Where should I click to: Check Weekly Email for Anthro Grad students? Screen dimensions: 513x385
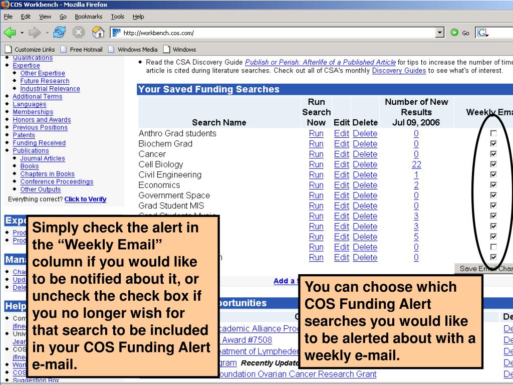[493, 133]
